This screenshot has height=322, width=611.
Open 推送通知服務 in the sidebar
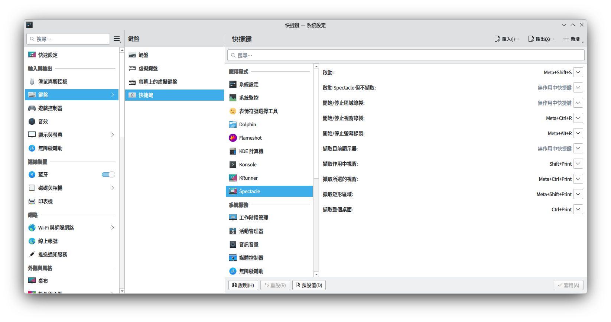72,254
